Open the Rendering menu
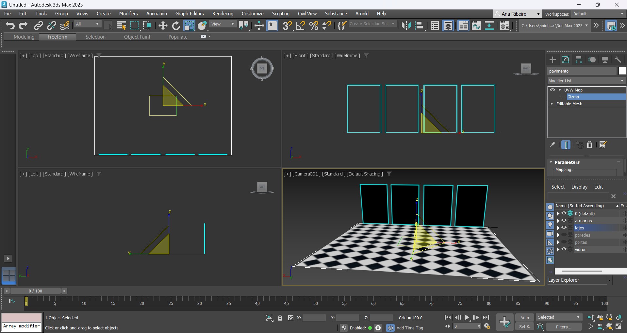Screen dimensions: 627x333 223,14
